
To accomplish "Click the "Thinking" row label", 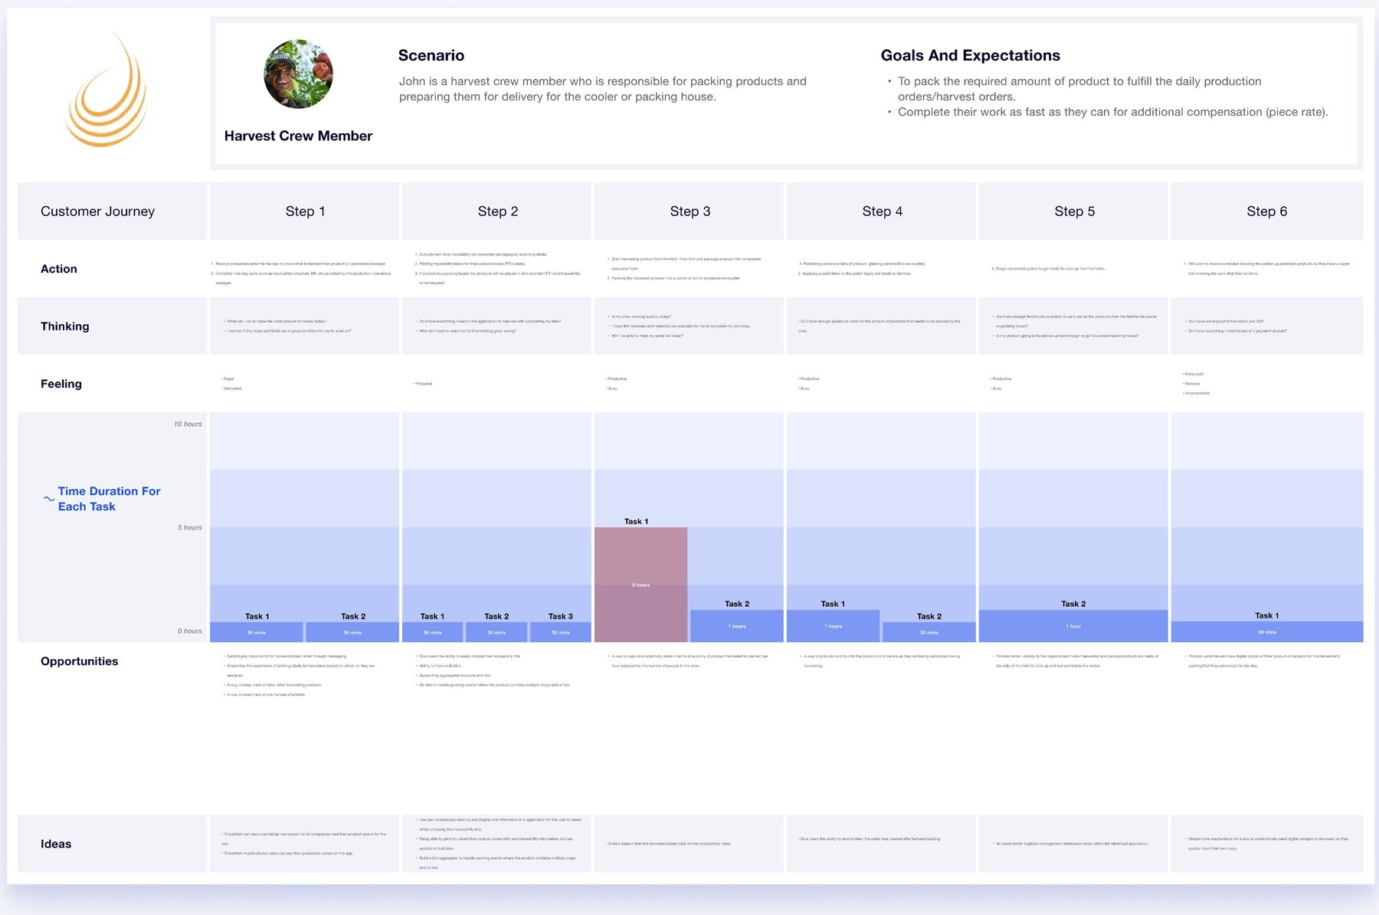I will [x=65, y=326].
